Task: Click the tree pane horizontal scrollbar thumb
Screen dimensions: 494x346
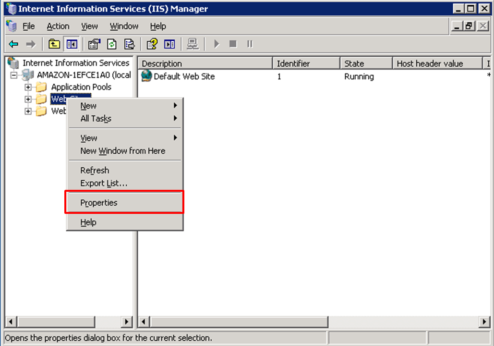Action: click(x=56, y=321)
